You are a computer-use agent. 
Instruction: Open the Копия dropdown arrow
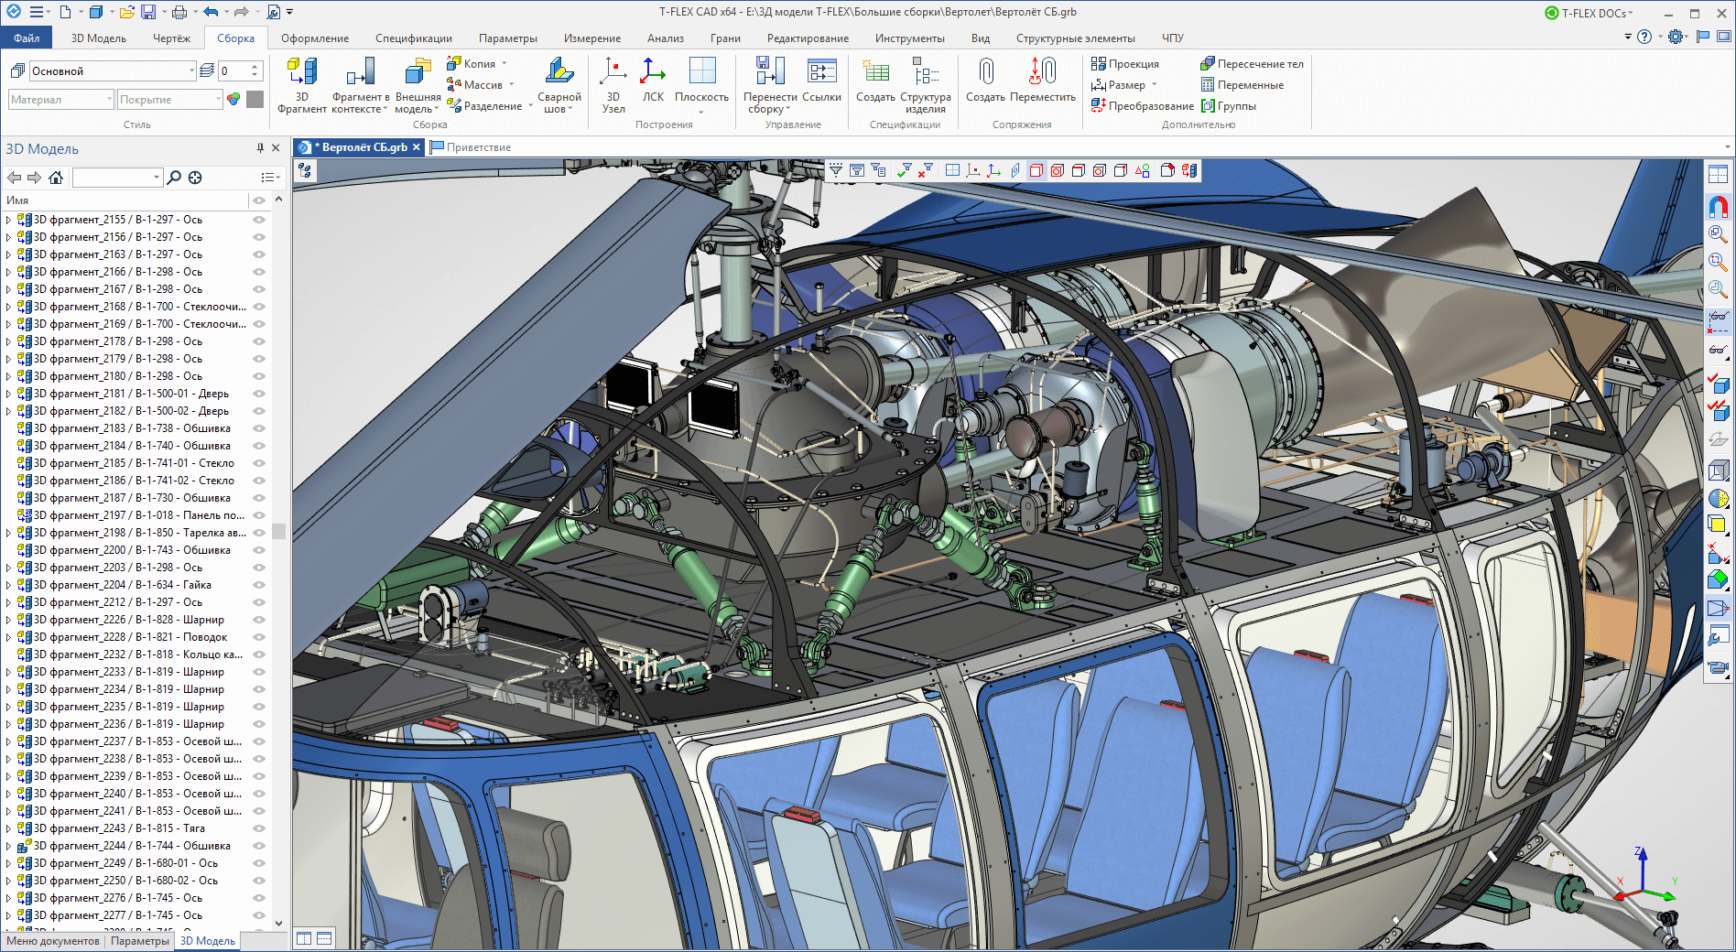tap(505, 64)
